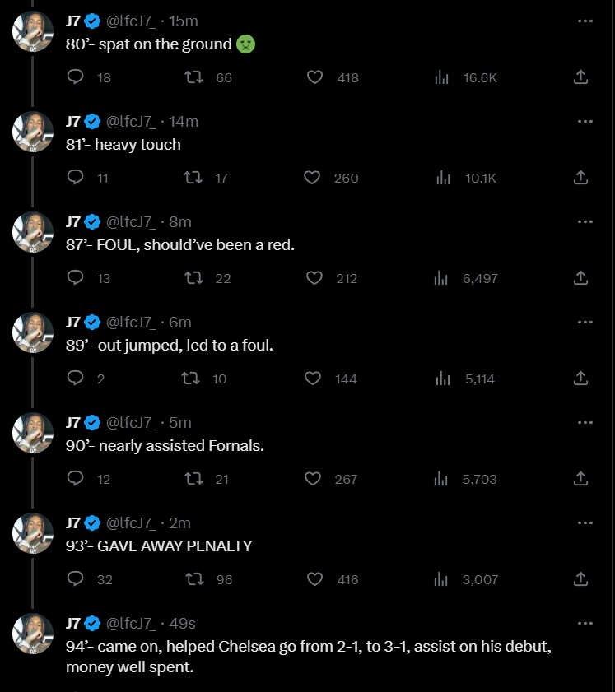Retweet the "should've been a red" tweet
615x692 pixels.
tap(193, 278)
